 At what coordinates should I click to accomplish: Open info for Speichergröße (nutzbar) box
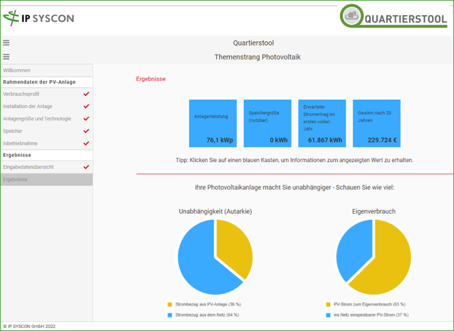[x=267, y=123]
